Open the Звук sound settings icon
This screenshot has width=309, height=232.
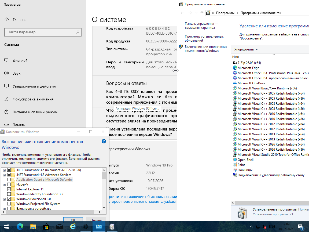click(x=6, y=73)
